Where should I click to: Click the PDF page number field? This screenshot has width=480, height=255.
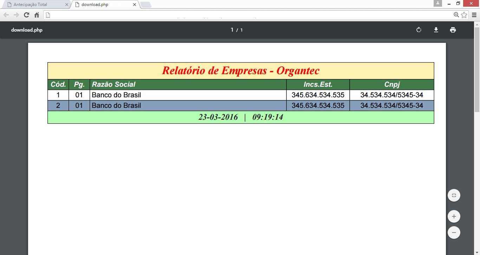pyautogui.click(x=232, y=30)
